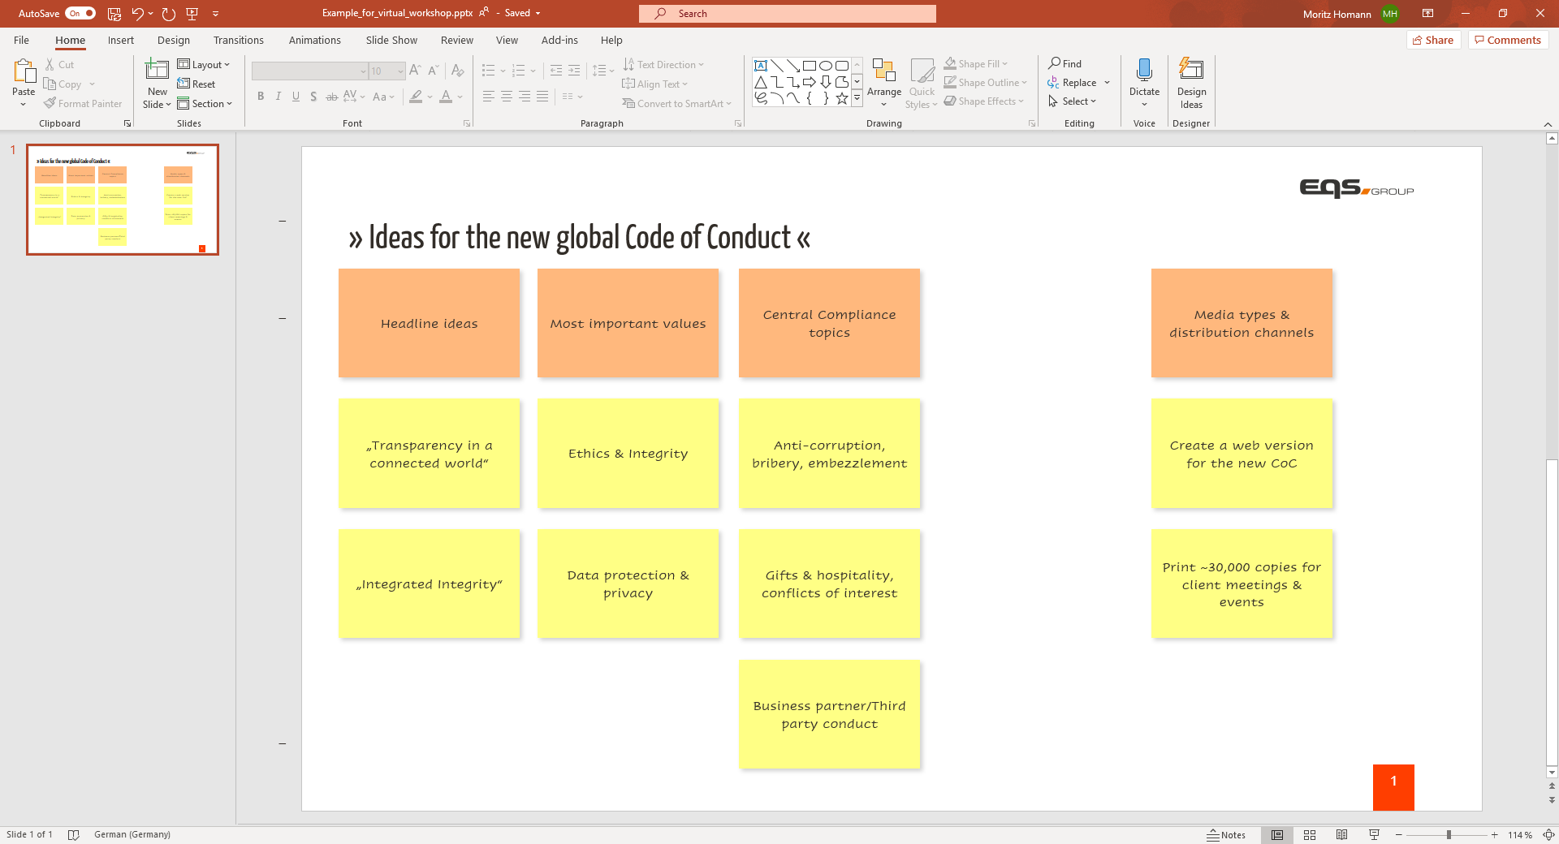The width and height of the screenshot is (1559, 844).
Task: Click the New Slide icon
Action: point(157,71)
